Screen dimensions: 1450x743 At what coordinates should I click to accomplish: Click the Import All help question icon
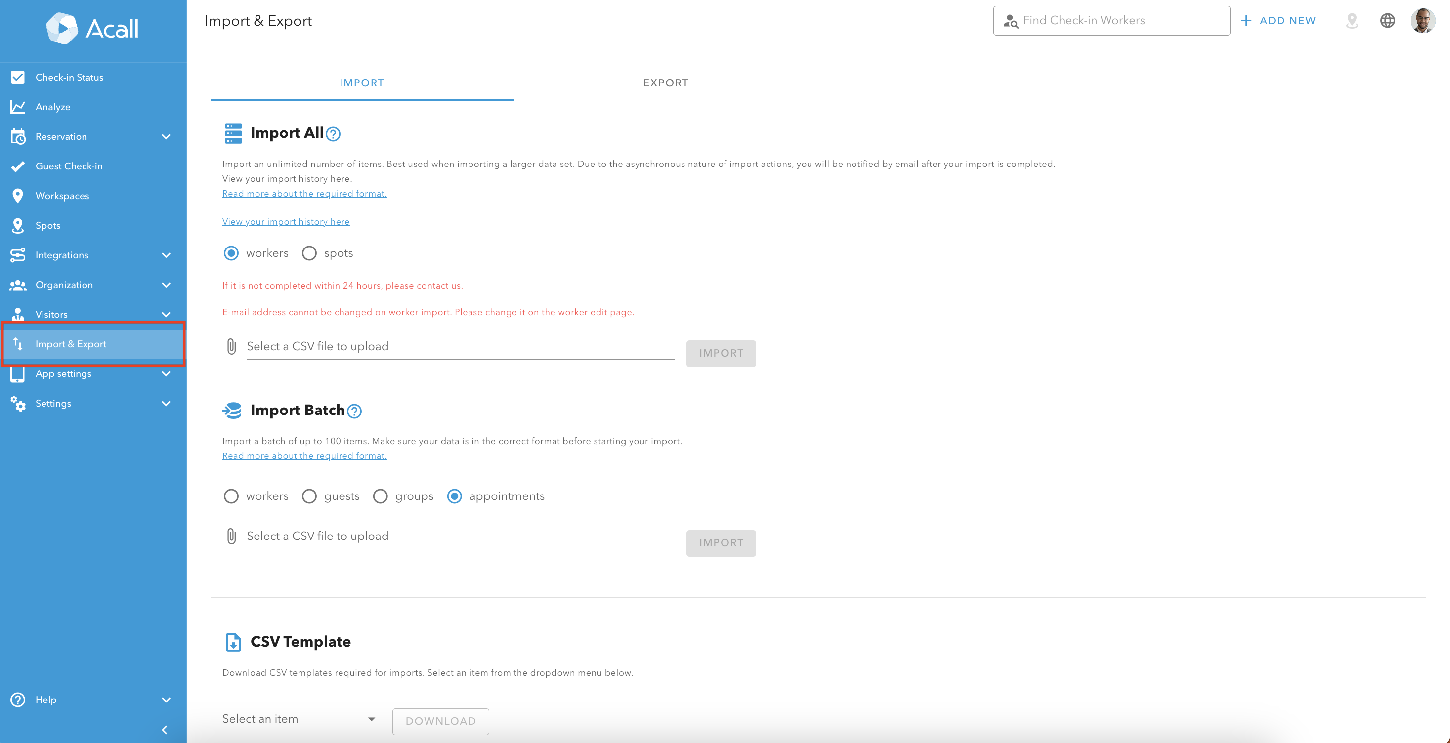click(333, 134)
